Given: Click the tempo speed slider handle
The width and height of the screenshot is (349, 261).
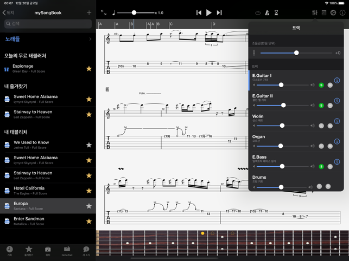Looking at the screenshot, I should pos(134,12).
